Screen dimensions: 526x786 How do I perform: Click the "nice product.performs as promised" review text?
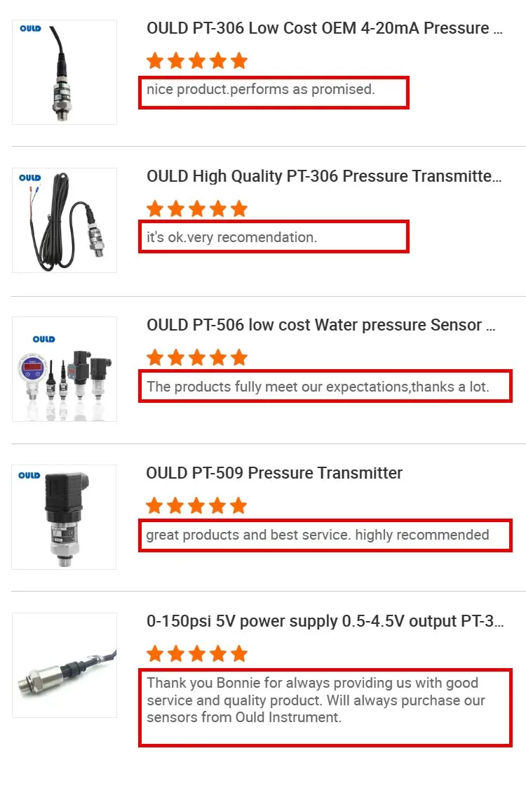261,89
